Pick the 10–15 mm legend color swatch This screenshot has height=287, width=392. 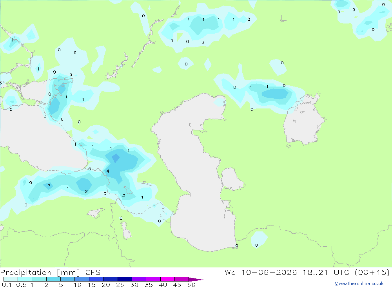click(x=82, y=279)
